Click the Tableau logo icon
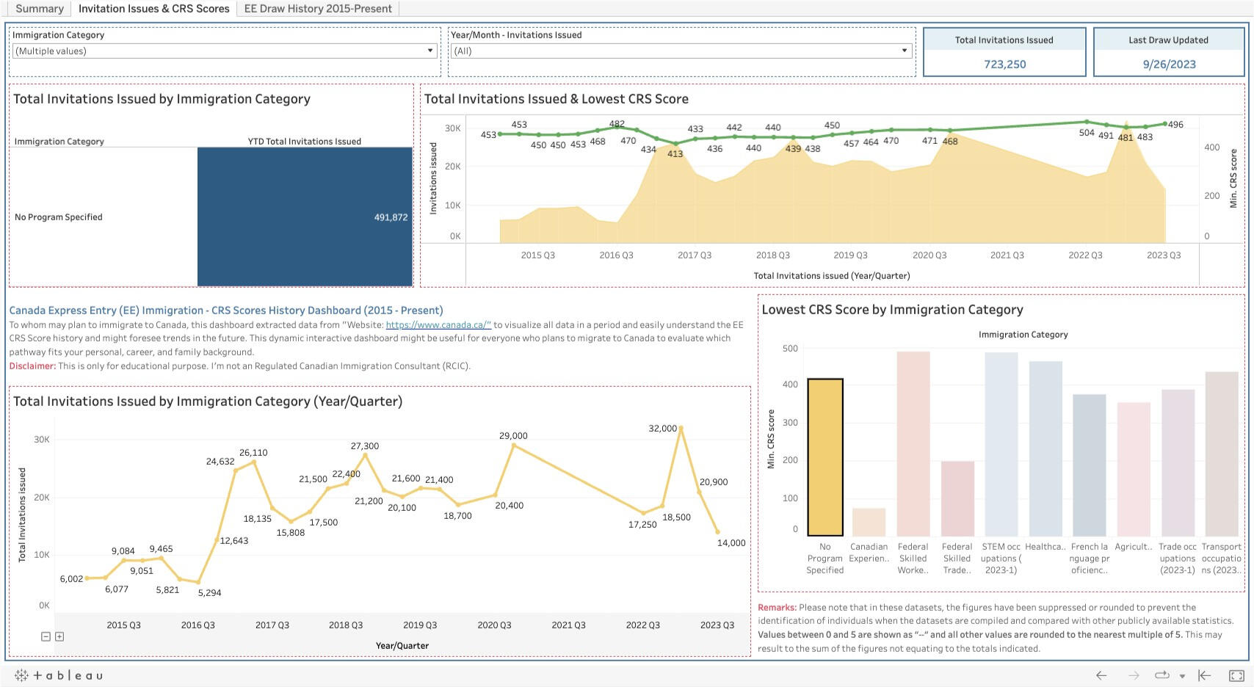Image resolution: width=1254 pixels, height=687 pixels. tap(59, 675)
